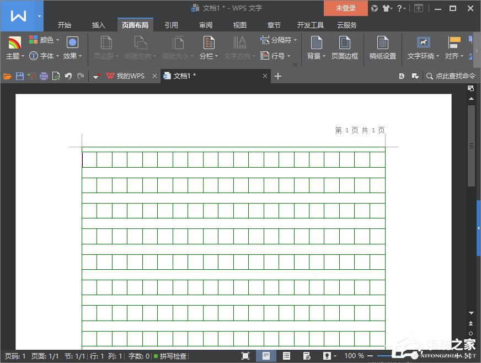Switch to the 插入 ribbon tab
This screenshot has height=363, width=481.
98,25
